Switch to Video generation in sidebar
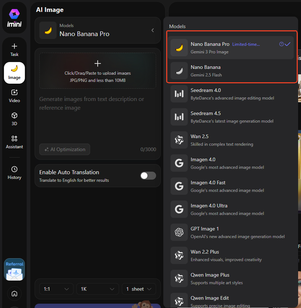This screenshot has height=308, width=301. click(14, 96)
